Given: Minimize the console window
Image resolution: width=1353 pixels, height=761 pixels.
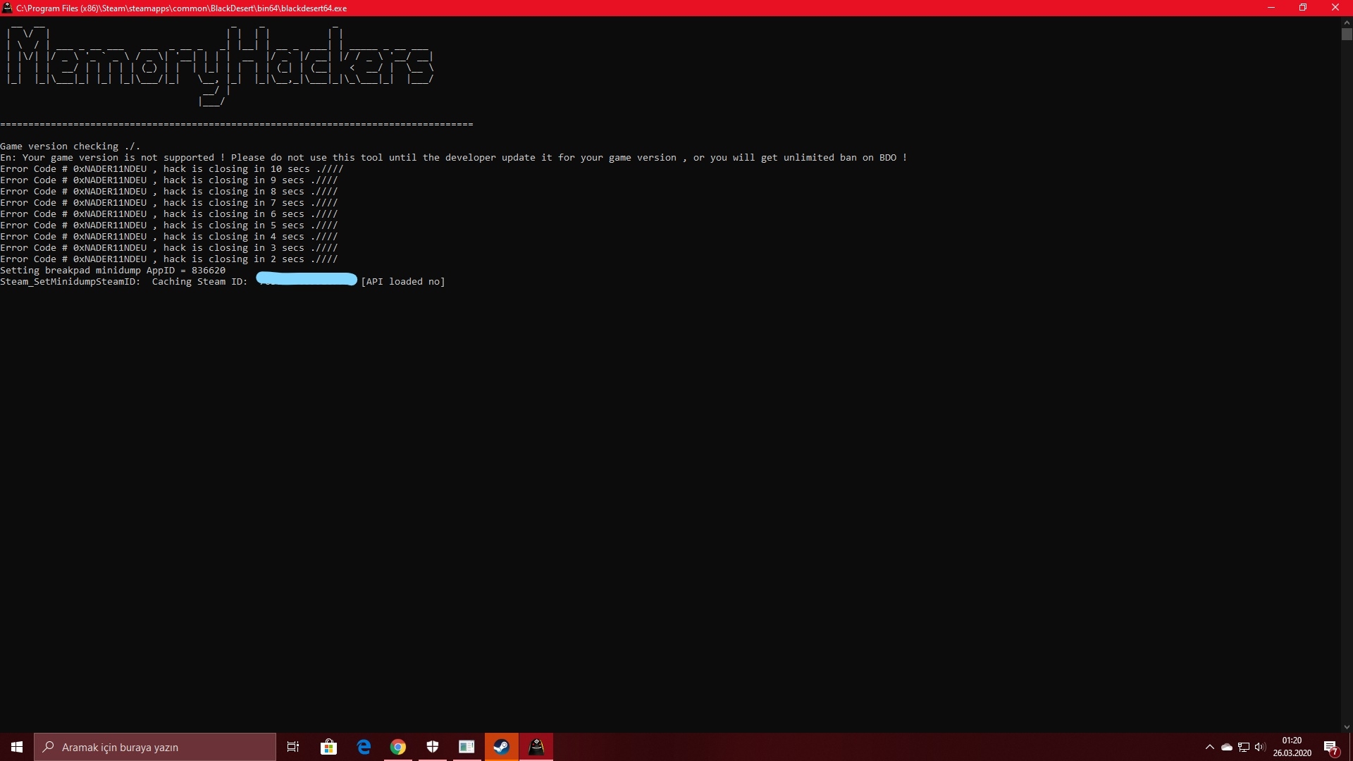Looking at the screenshot, I should [1271, 8].
